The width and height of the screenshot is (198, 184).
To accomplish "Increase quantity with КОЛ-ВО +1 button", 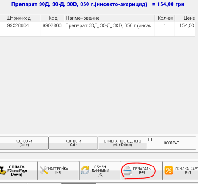I will click(24, 143).
